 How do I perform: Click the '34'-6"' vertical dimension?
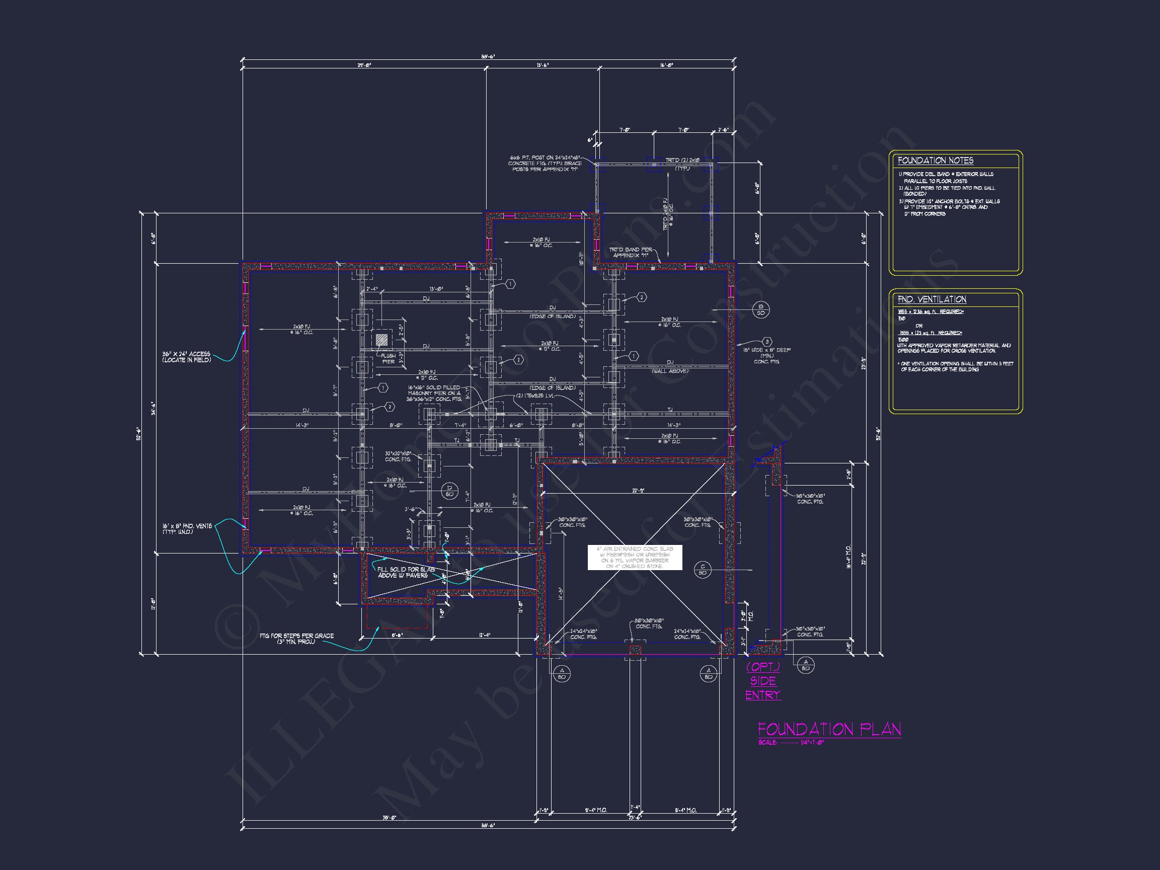pyautogui.click(x=153, y=409)
